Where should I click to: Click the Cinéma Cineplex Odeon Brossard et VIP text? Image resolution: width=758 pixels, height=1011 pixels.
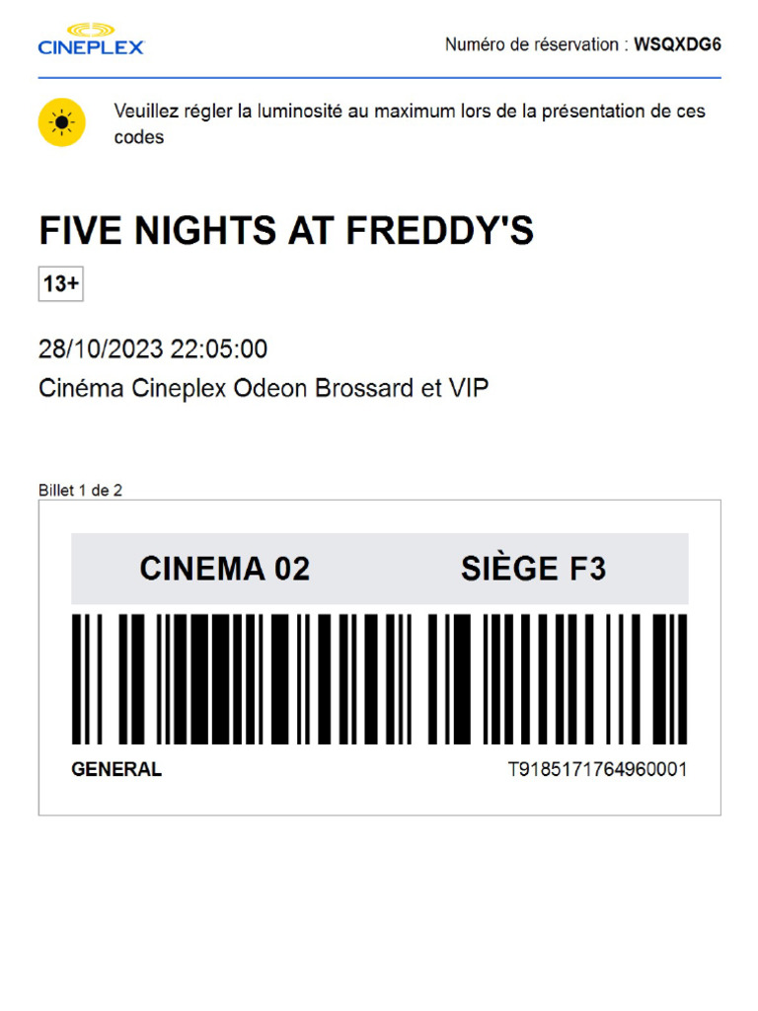pos(264,388)
